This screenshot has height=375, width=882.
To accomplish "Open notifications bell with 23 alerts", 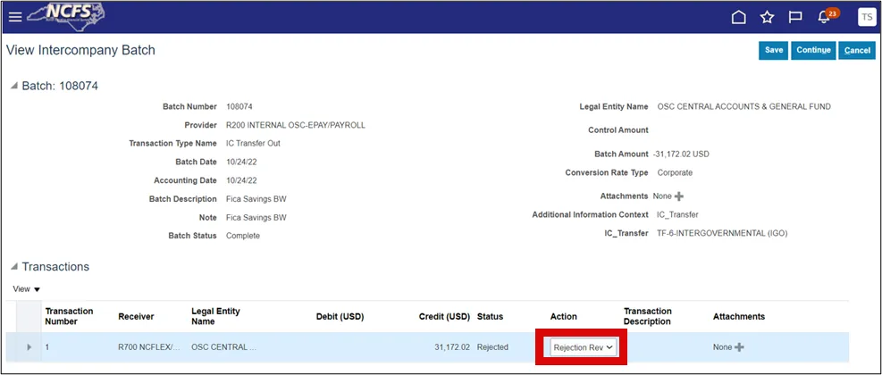I will (x=824, y=17).
